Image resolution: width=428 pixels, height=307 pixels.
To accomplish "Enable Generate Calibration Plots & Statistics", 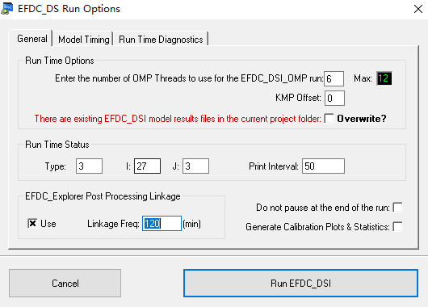I will (x=397, y=227).
